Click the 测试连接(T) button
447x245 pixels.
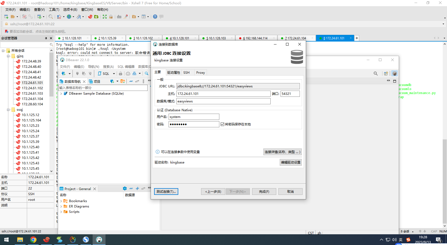(x=166, y=191)
